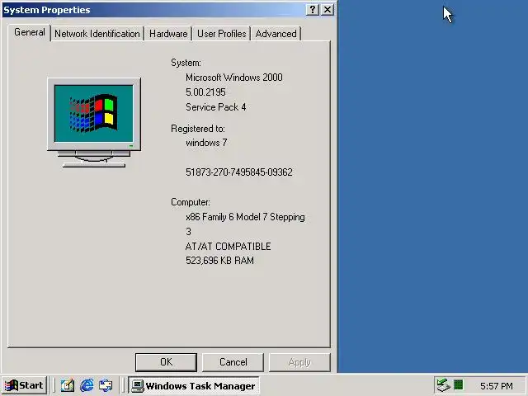Click the green CPU usage tray icon
528x396 pixels.
point(459,384)
